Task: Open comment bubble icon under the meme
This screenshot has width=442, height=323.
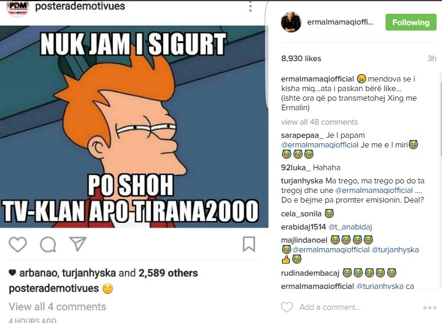Action: coord(48,244)
